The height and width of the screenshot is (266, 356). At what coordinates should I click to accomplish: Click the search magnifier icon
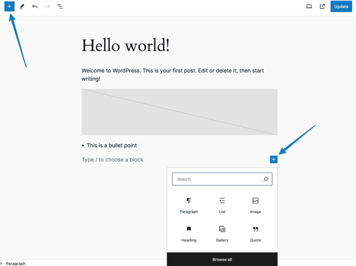pos(266,179)
